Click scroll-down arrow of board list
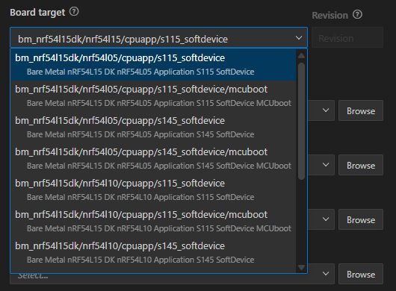The width and height of the screenshot is (396, 291). (x=301, y=267)
